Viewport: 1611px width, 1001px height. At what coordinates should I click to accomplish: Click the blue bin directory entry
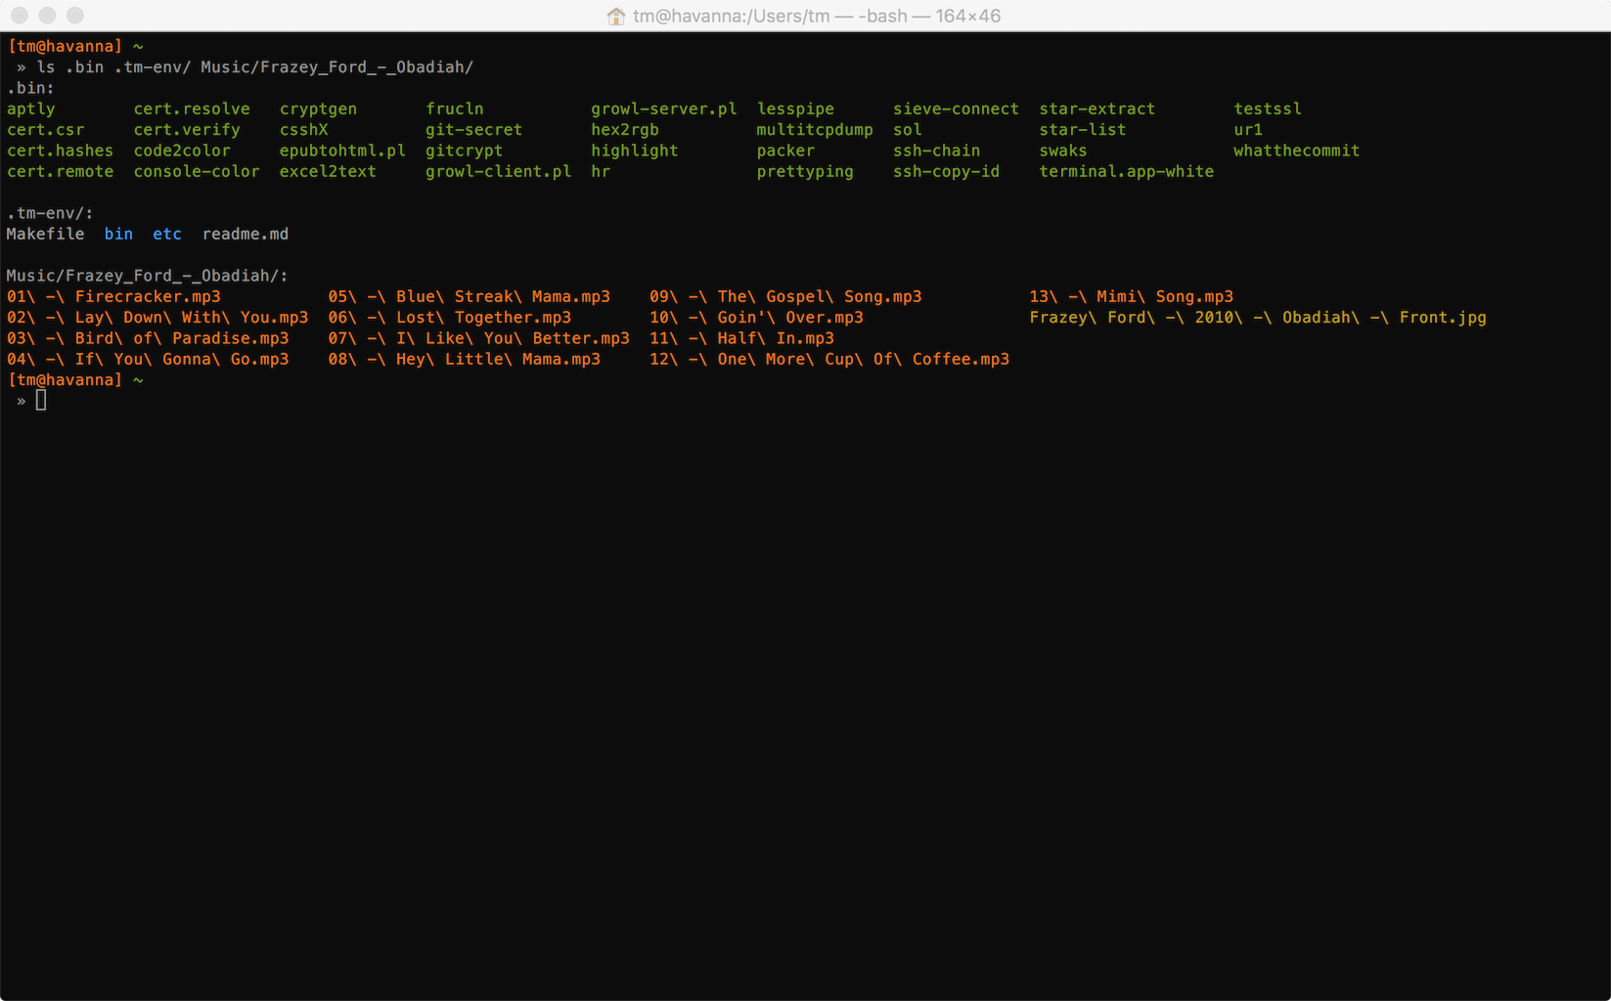click(x=118, y=234)
